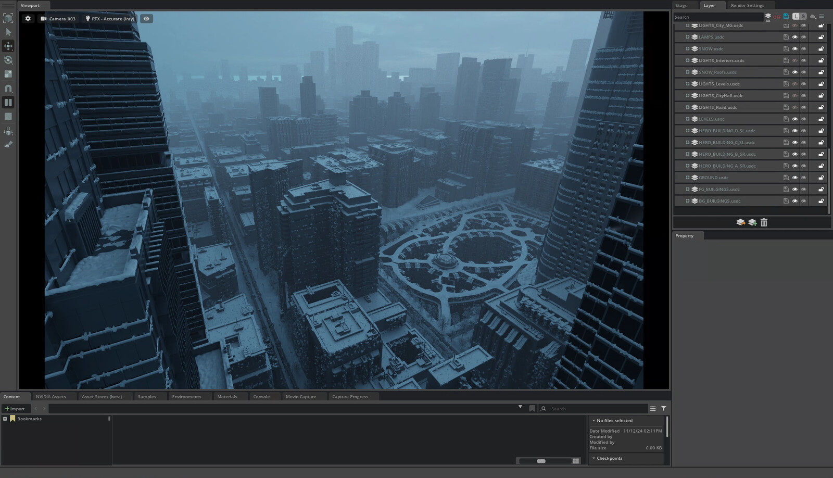This screenshot has width=833, height=478.
Task: Show the LIGHTS_CityHall.usdc layer
Action: tap(795, 96)
